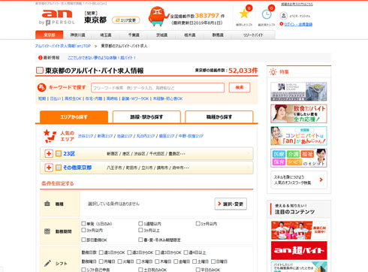Check the 1ヶ月以内 option
The width and height of the screenshot is (368, 272).
pyautogui.click(x=198, y=223)
